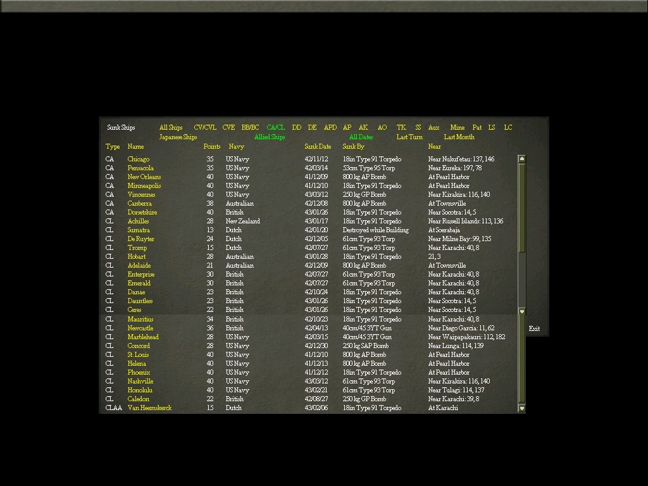Select ship De Ruyter
Screen dimensions: 648x486
141,239
